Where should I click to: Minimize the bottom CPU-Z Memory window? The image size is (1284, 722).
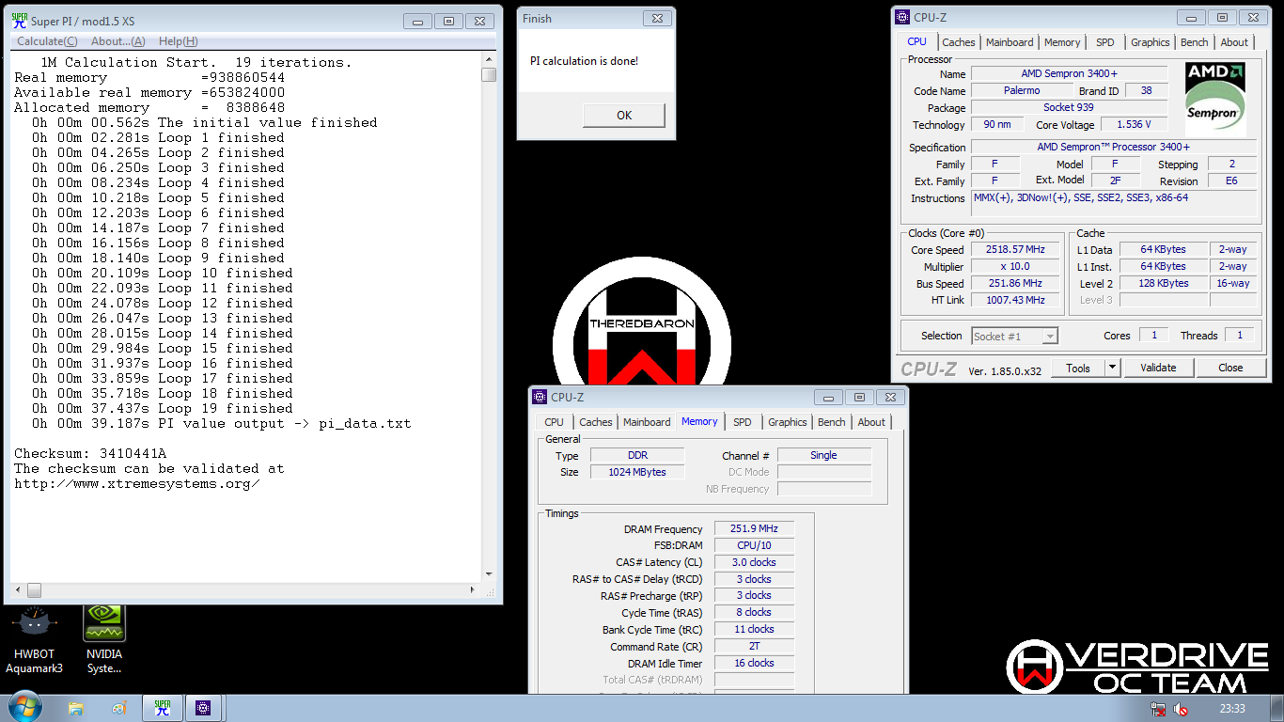point(828,397)
